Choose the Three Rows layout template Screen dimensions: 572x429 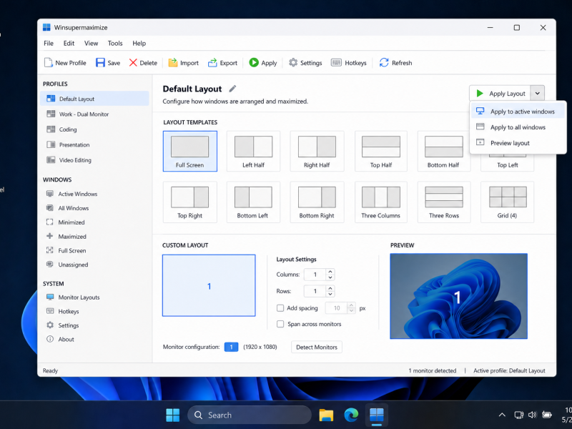click(444, 202)
